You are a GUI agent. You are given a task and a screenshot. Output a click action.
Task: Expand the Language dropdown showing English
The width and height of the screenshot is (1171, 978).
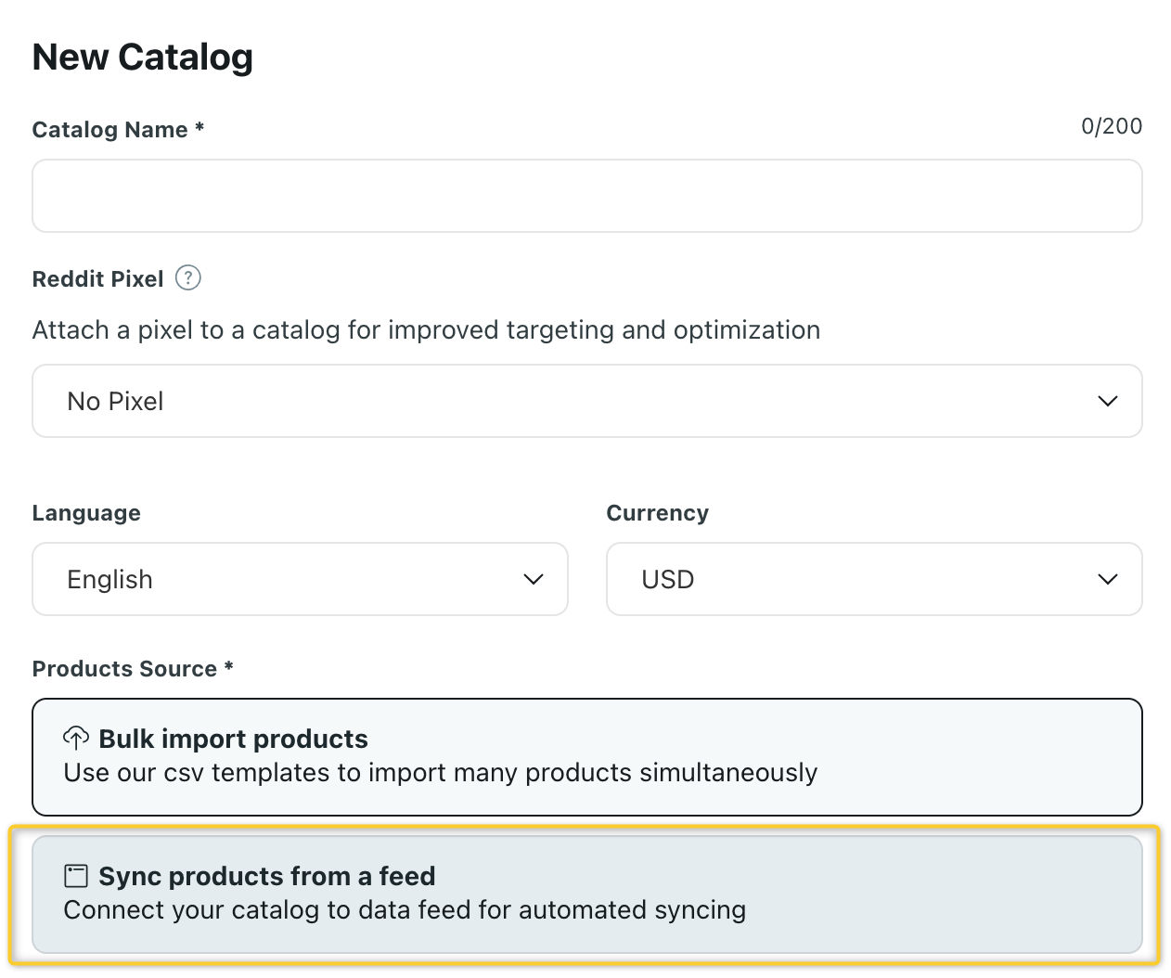point(300,579)
